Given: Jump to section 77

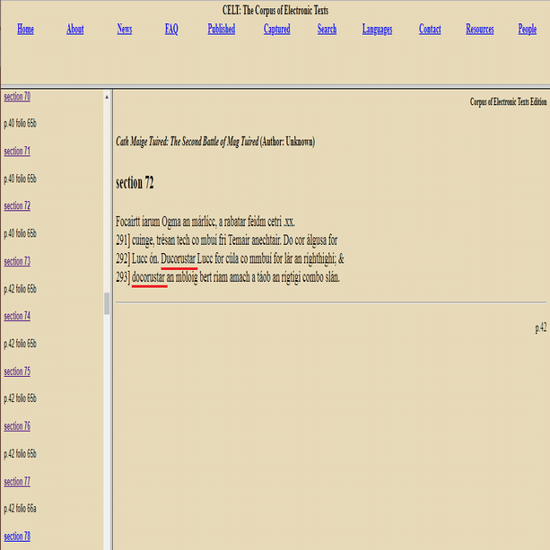Looking at the screenshot, I should coord(17,482).
